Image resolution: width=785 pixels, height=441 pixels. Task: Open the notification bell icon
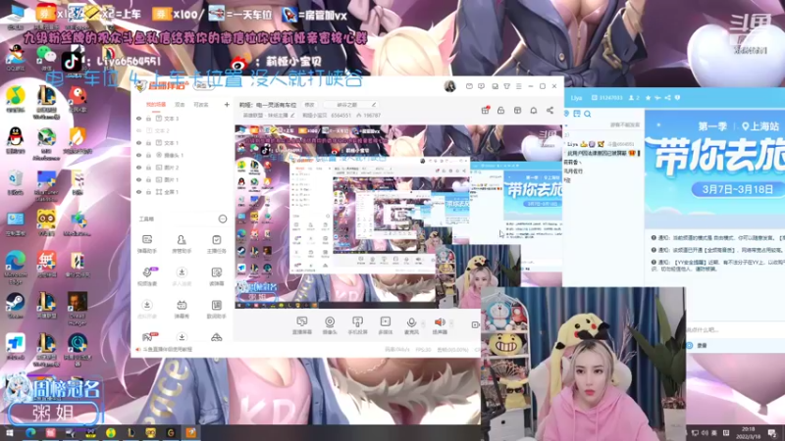click(534, 110)
